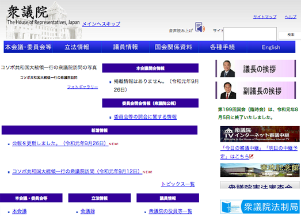Open 公報を更新しました news link

[60, 143]
